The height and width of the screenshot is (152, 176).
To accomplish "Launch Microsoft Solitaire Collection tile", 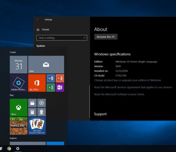I will (x=37, y=126).
